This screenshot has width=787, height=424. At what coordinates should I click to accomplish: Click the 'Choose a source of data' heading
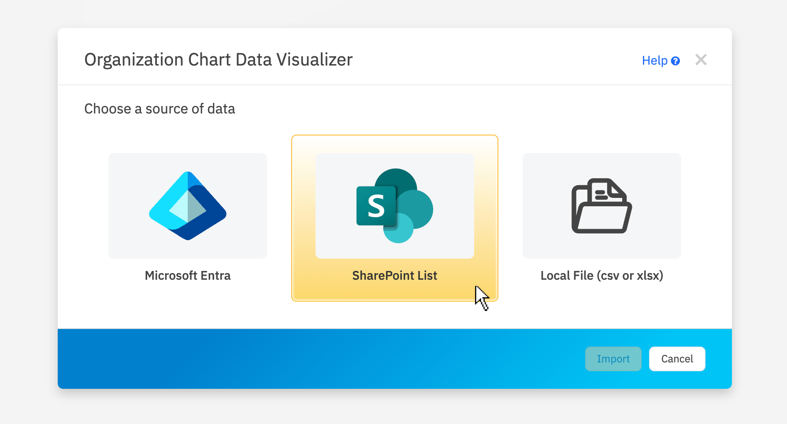[x=160, y=109]
